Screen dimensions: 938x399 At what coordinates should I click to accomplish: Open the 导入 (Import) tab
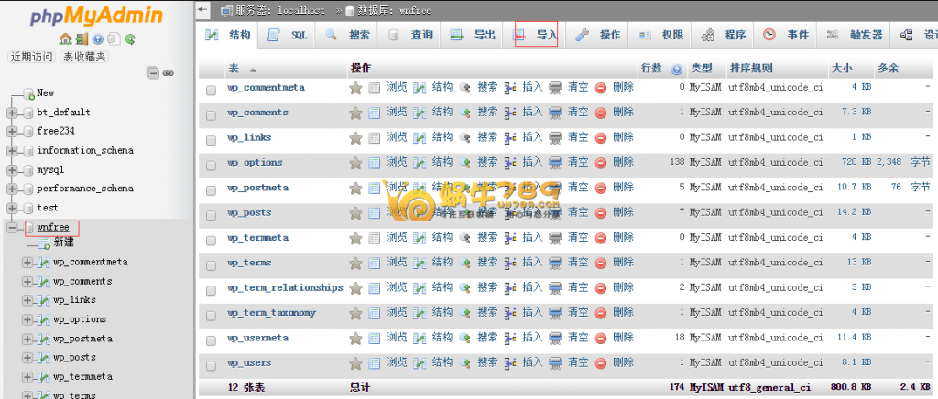click(x=537, y=36)
